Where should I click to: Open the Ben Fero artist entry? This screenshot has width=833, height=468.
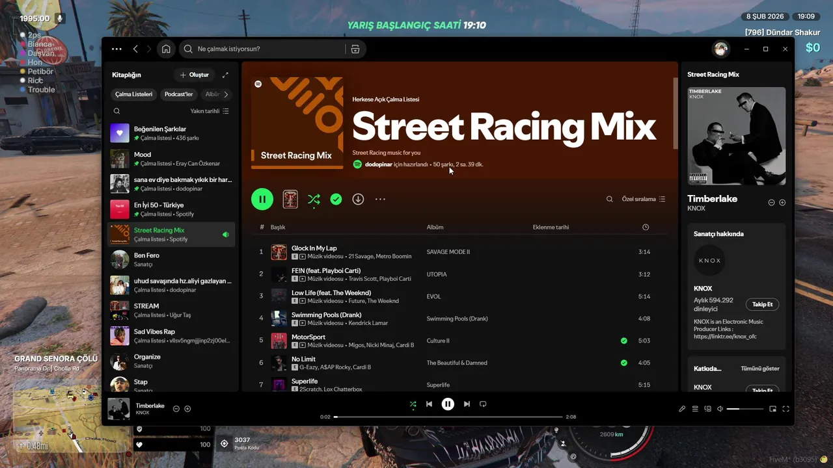tap(172, 259)
